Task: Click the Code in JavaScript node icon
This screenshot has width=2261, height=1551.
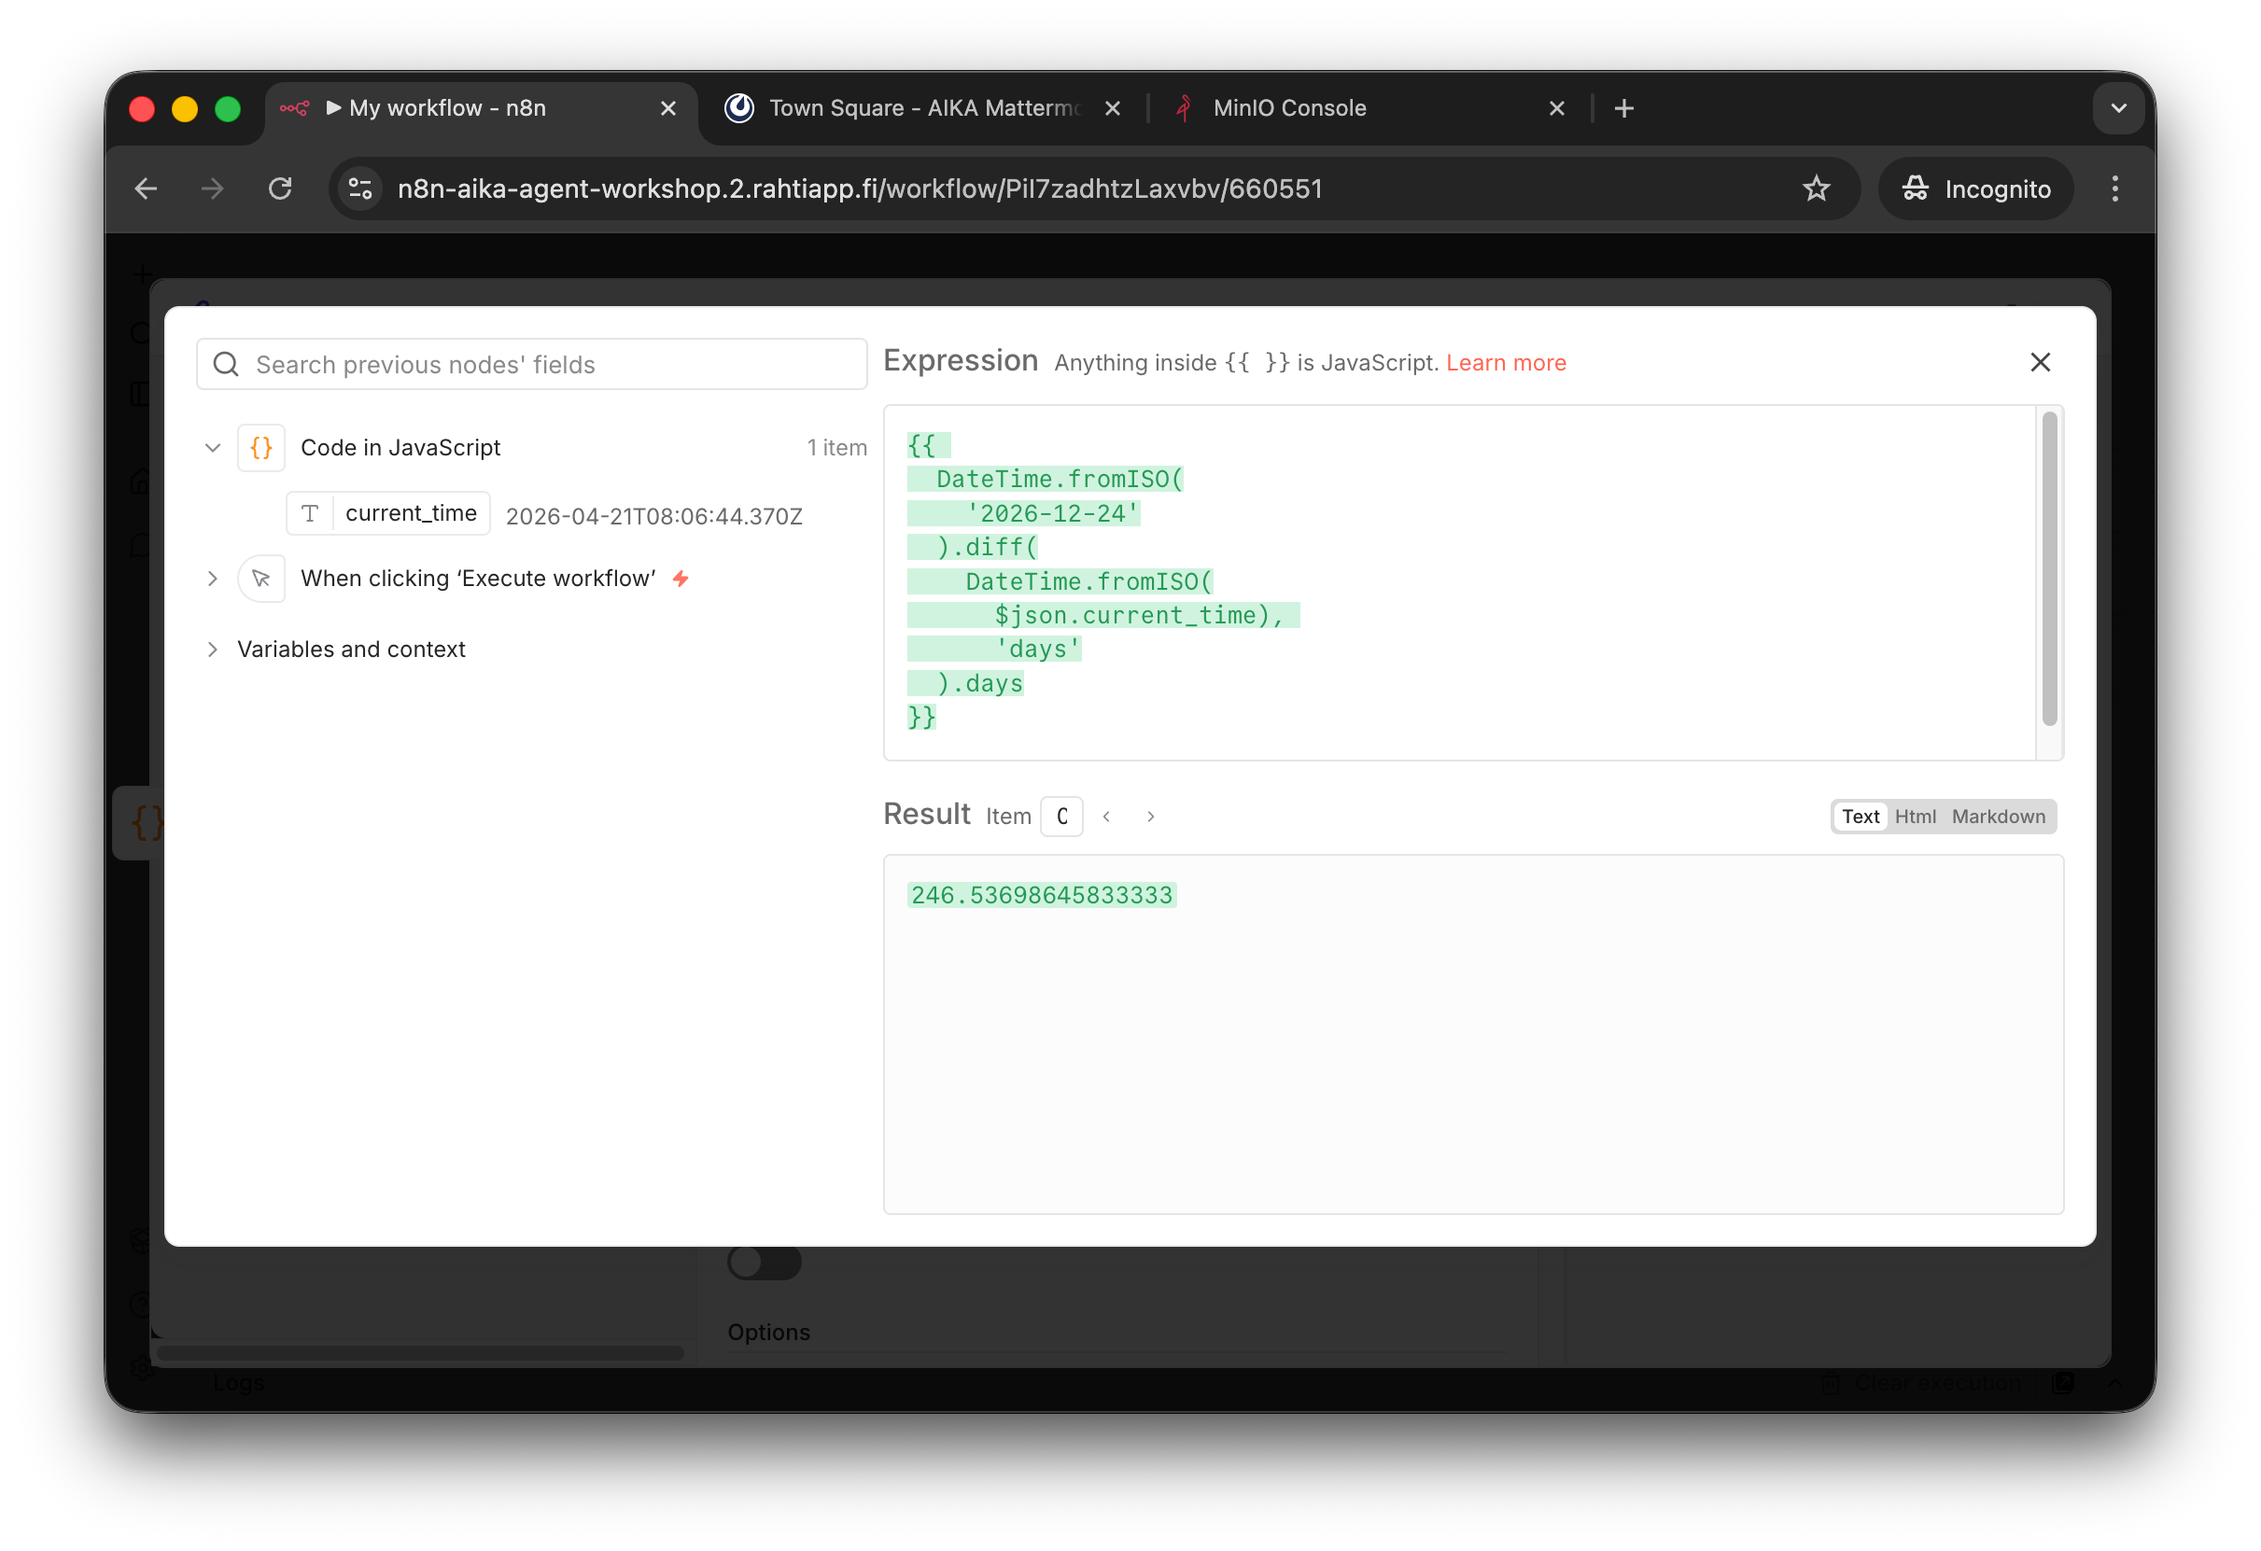Action: [x=260, y=447]
